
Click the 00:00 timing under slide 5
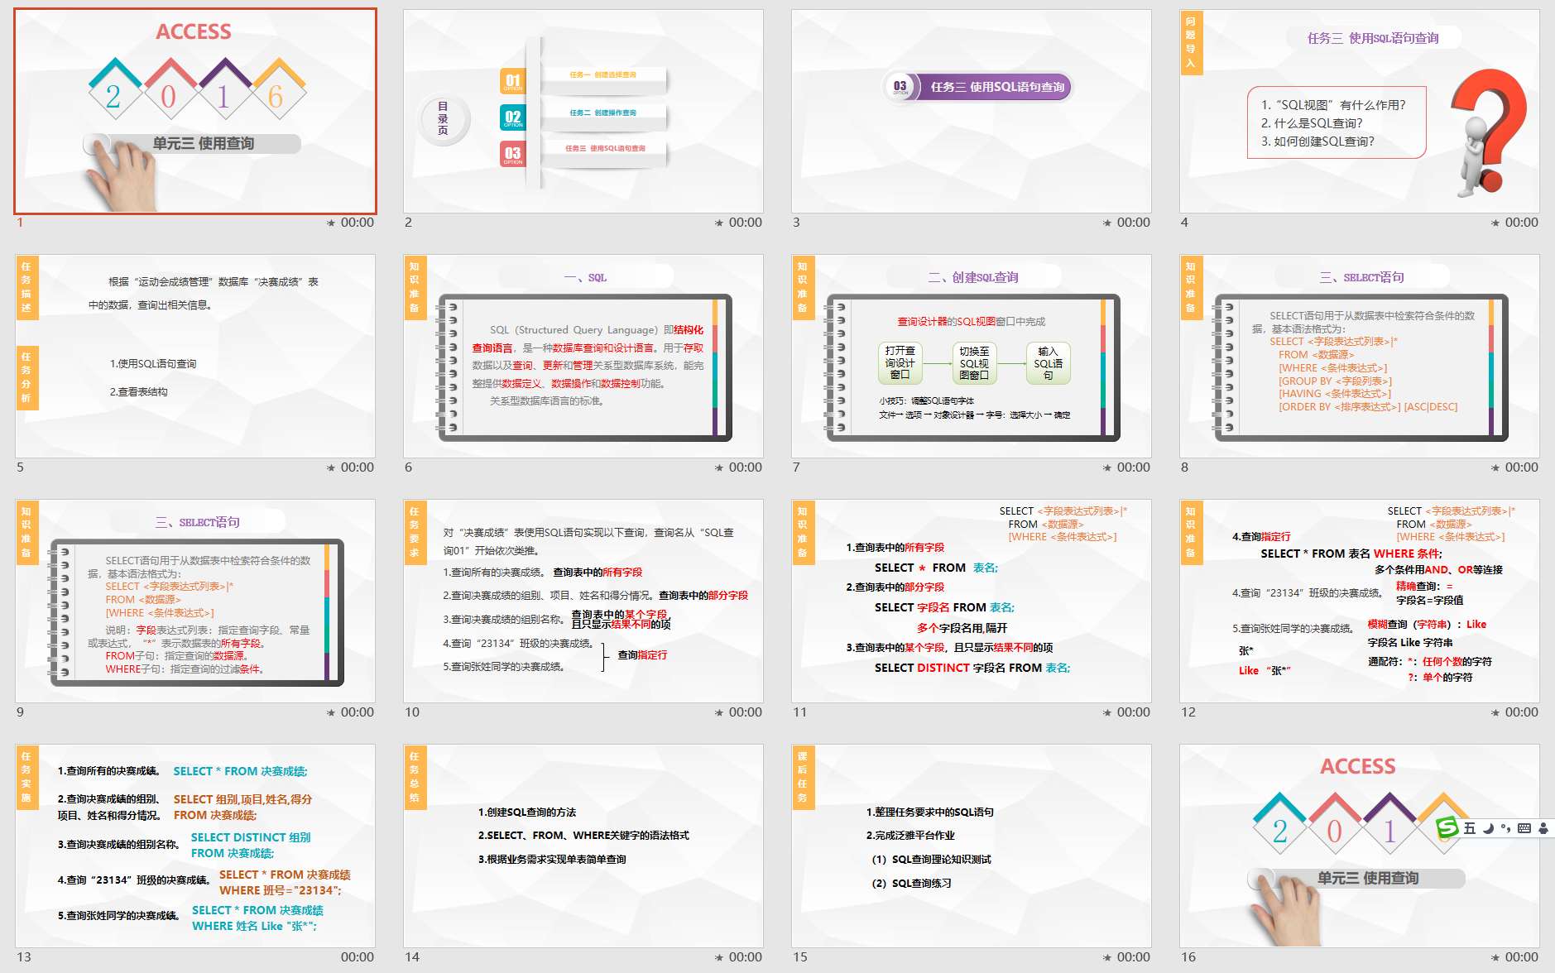coord(357,467)
